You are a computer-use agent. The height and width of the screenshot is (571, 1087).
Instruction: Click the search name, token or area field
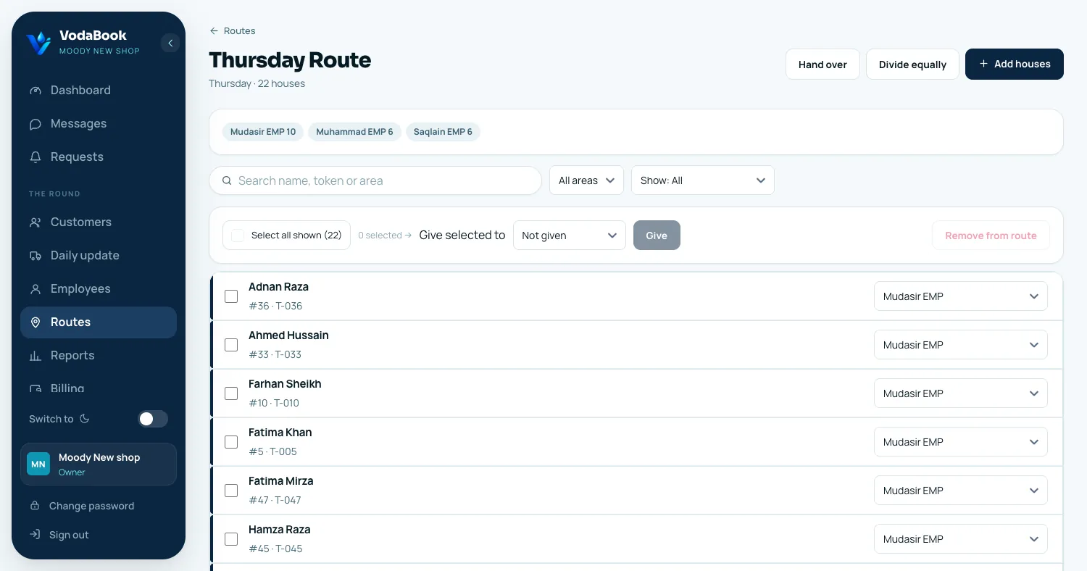tap(375, 180)
